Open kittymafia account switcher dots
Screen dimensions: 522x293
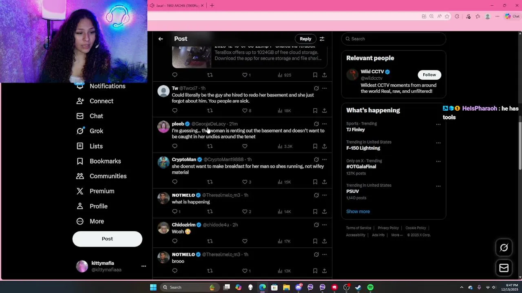(x=144, y=266)
